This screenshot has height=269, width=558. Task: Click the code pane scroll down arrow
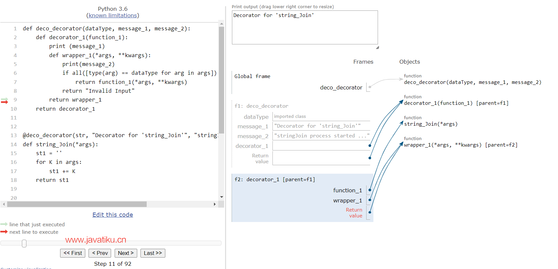pos(222,197)
